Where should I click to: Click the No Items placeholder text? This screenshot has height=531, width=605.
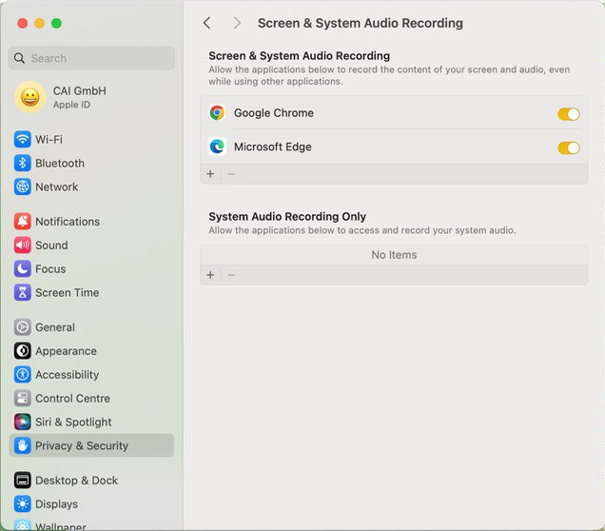tap(394, 255)
